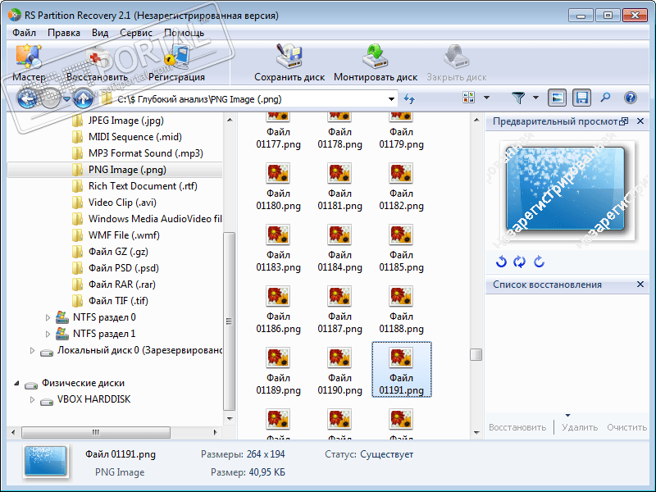Open the filter funnel tool
Viewport: 656px width, 492px height.
[518, 98]
